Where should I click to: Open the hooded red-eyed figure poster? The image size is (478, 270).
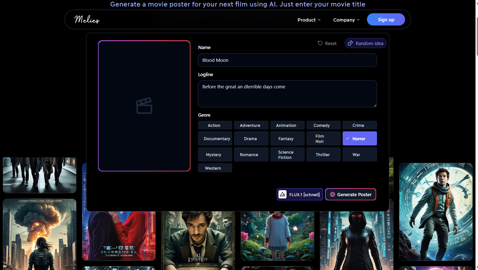pyautogui.click(x=356, y=240)
